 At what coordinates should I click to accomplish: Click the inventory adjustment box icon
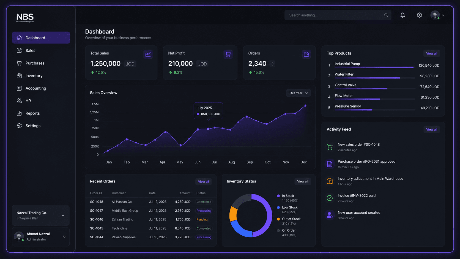330,181
